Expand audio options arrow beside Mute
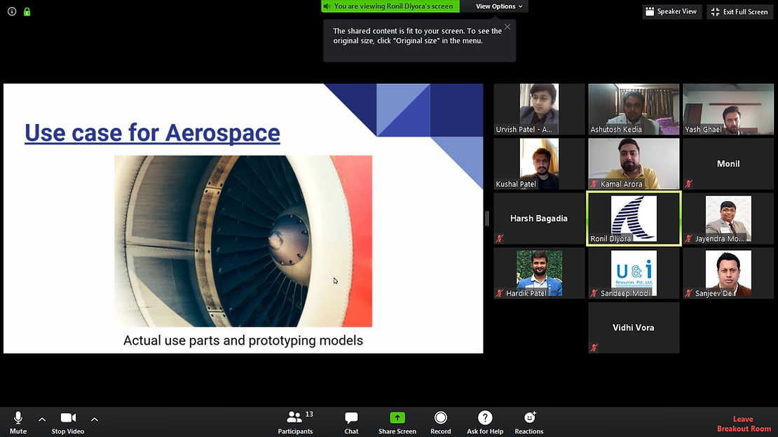 42,419
